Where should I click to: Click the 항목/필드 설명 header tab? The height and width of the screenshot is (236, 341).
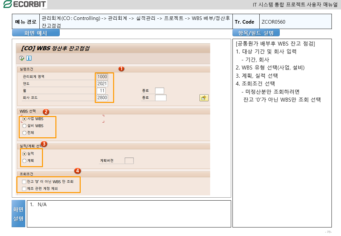point(256,33)
